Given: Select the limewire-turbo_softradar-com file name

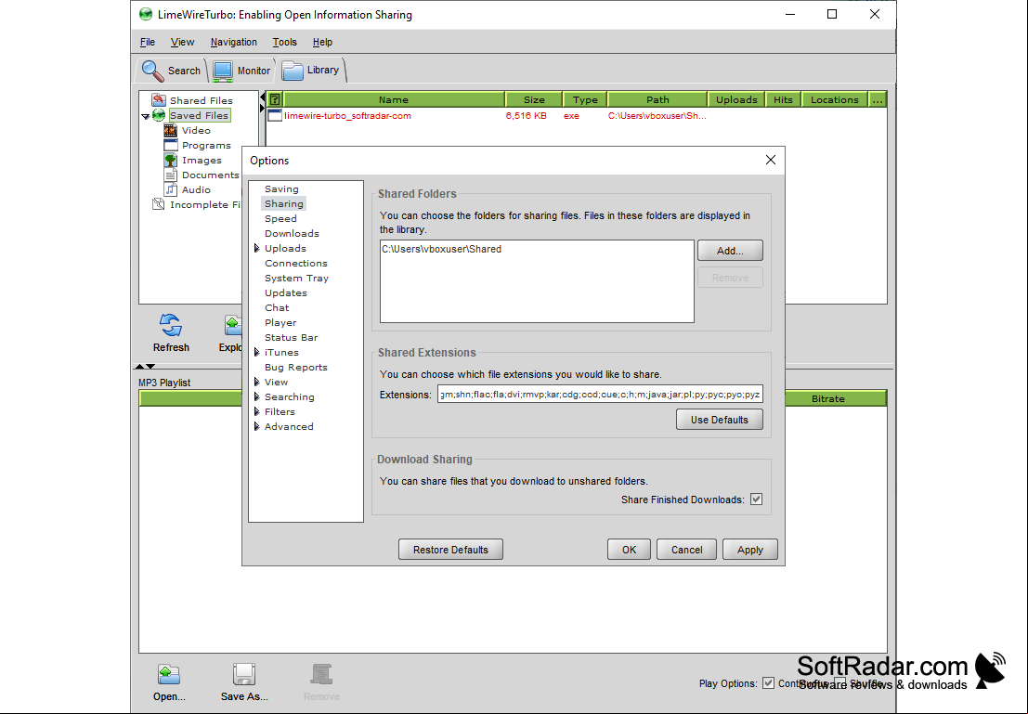Looking at the screenshot, I should [347, 116].
